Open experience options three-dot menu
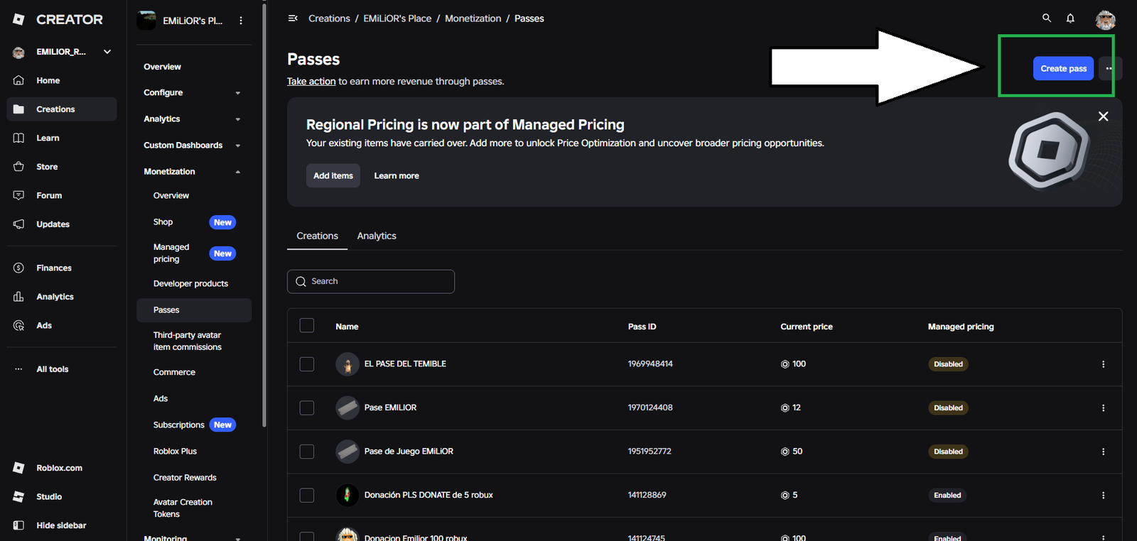This screenshot has height=541, width=1137. click(x=241, y=21)
